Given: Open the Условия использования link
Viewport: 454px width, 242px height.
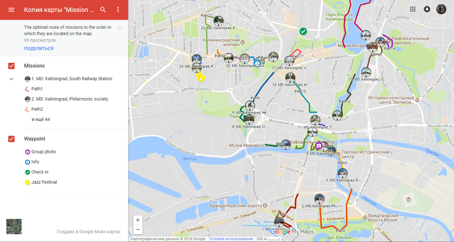Looking at the screenshot, I should 231,239.
